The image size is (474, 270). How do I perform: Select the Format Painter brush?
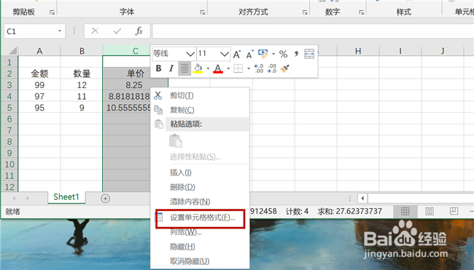coord(284,69)
